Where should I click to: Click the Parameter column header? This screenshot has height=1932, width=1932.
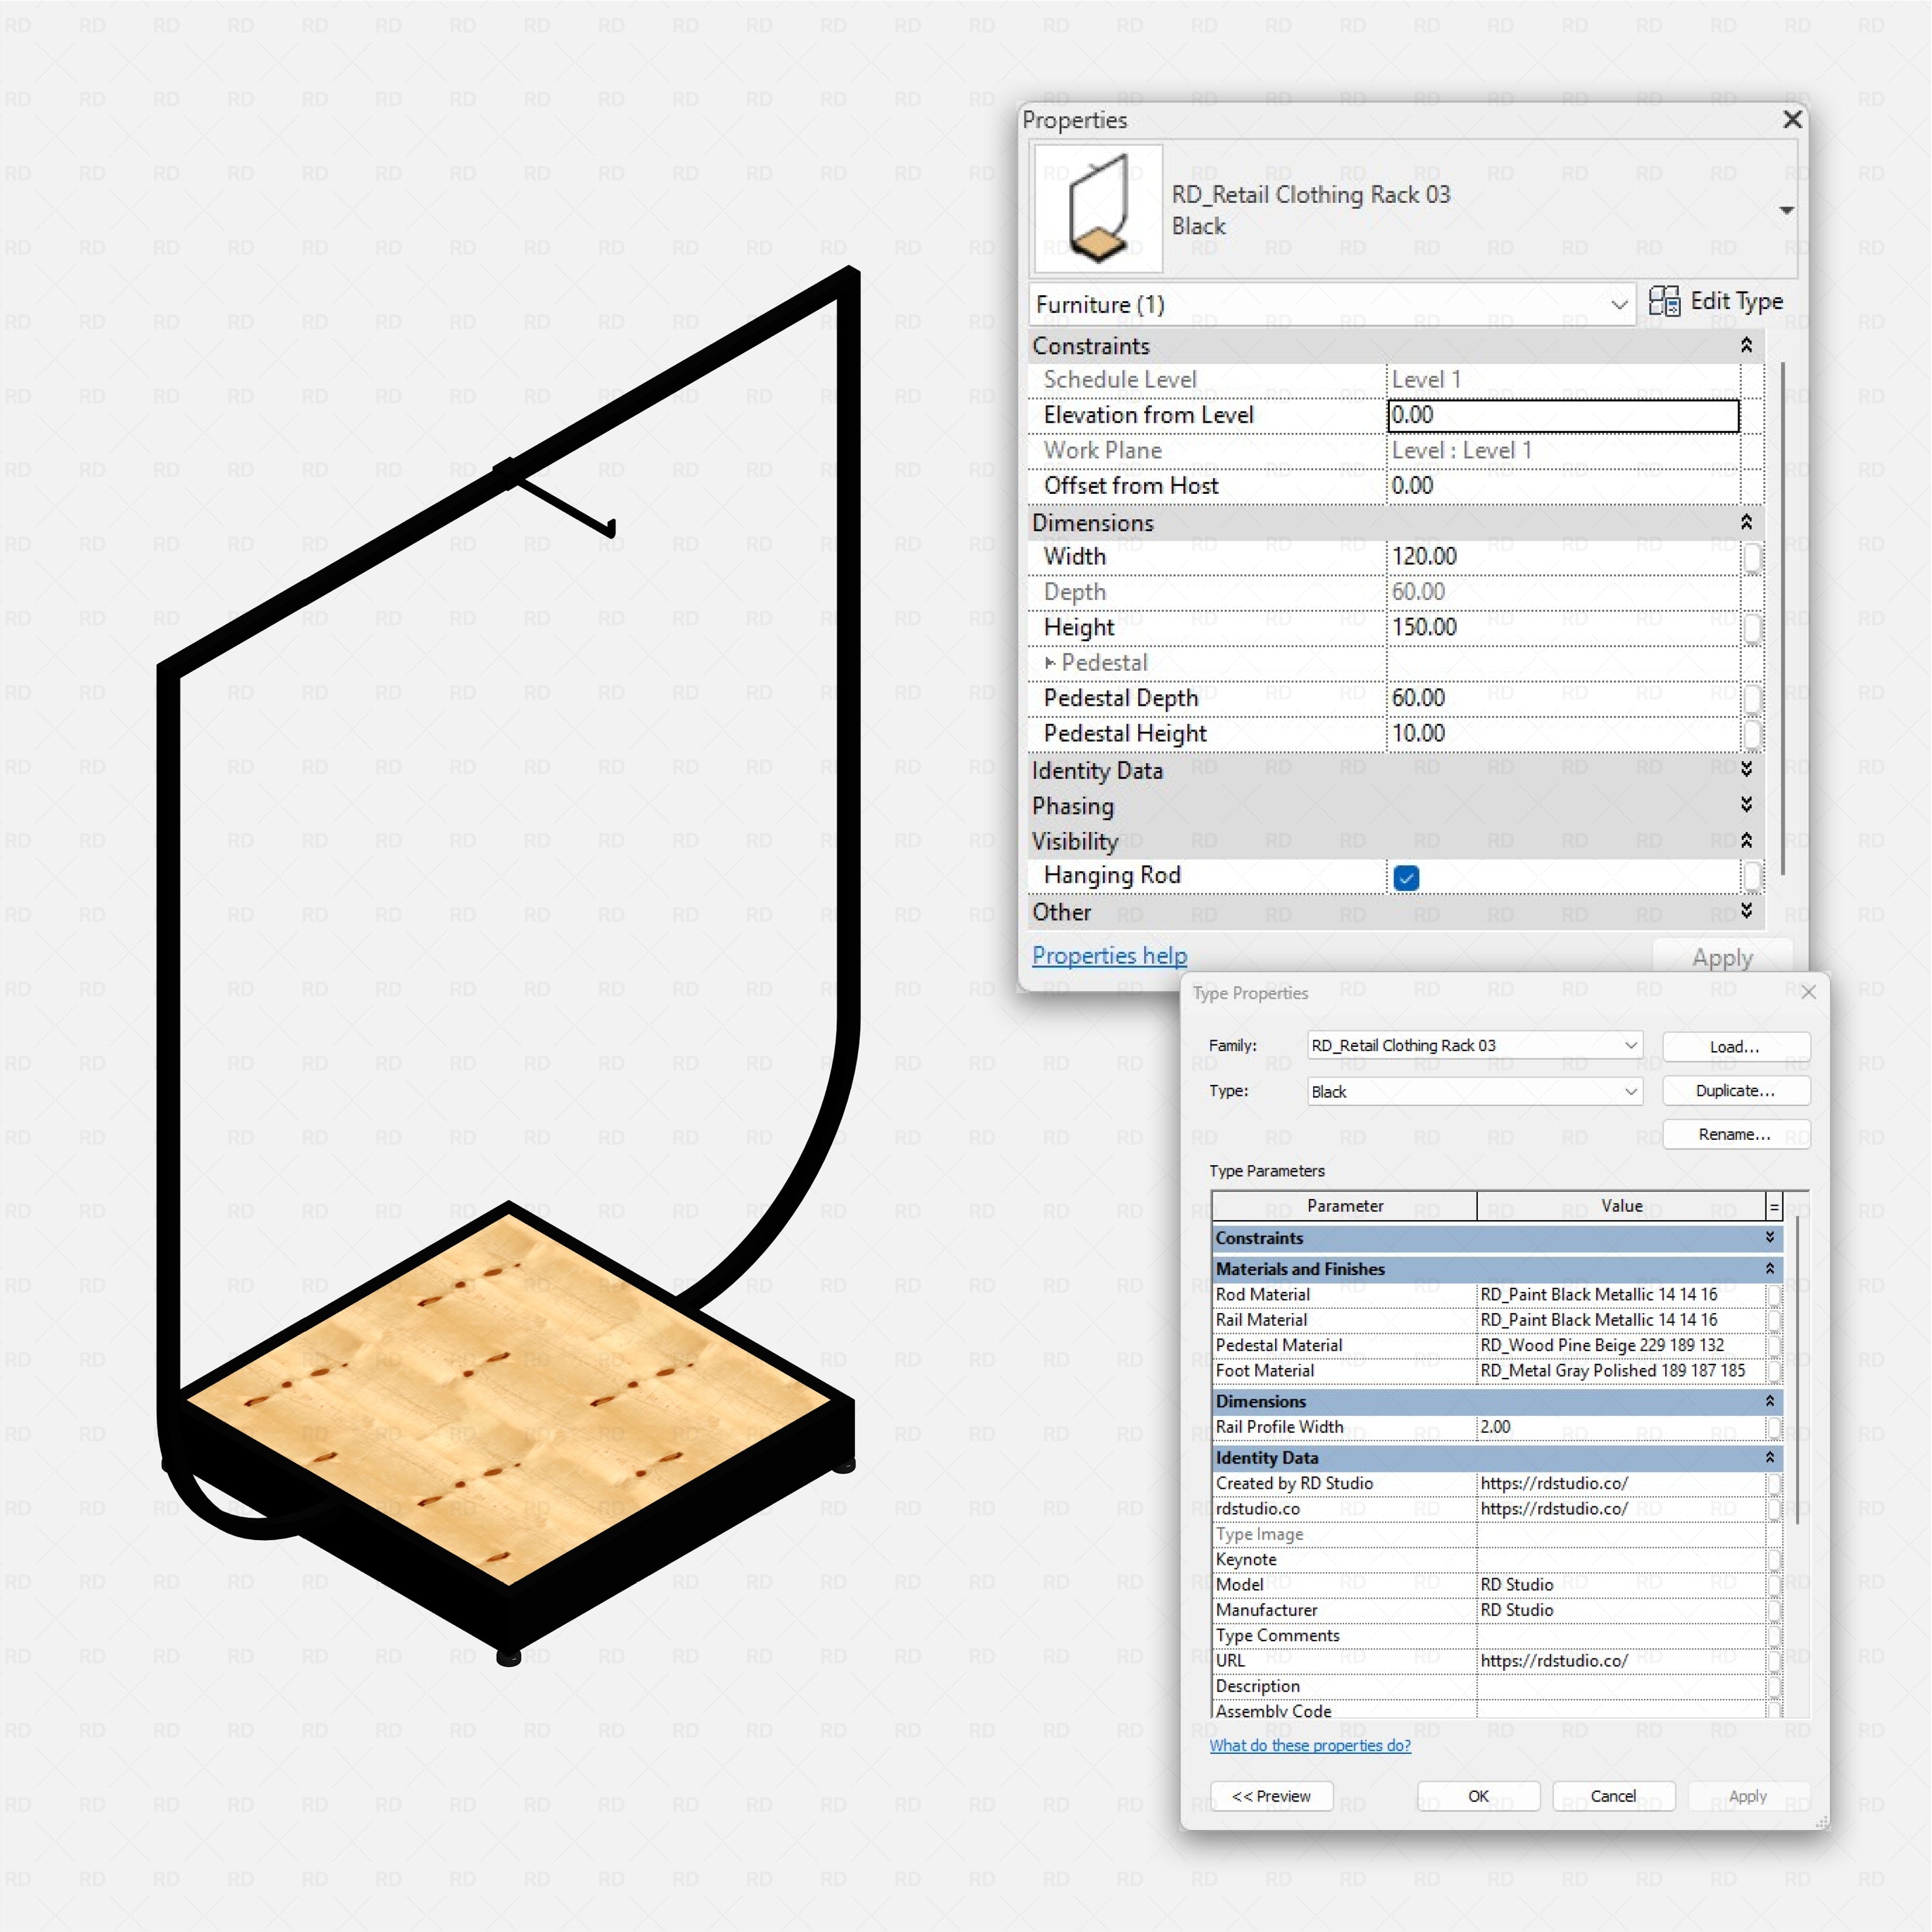1345,1206
